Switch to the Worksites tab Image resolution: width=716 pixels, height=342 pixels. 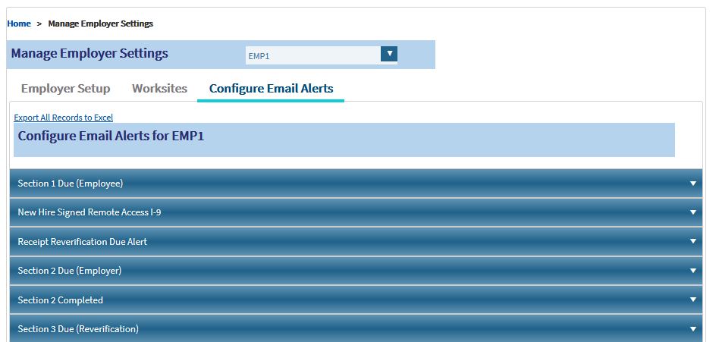coord(159,89)
